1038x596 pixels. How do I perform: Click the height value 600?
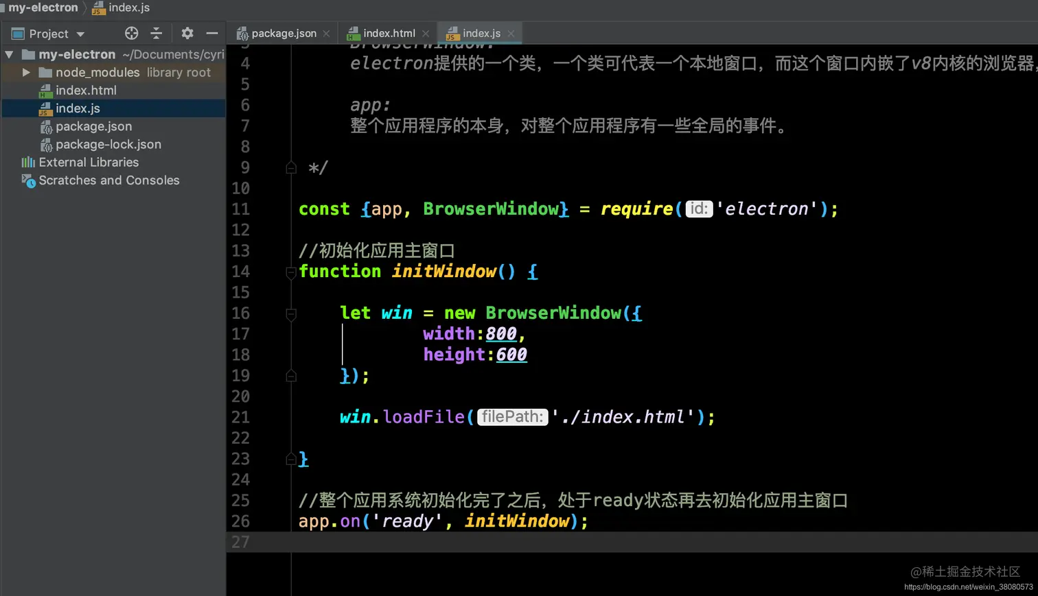click(511, 355)
